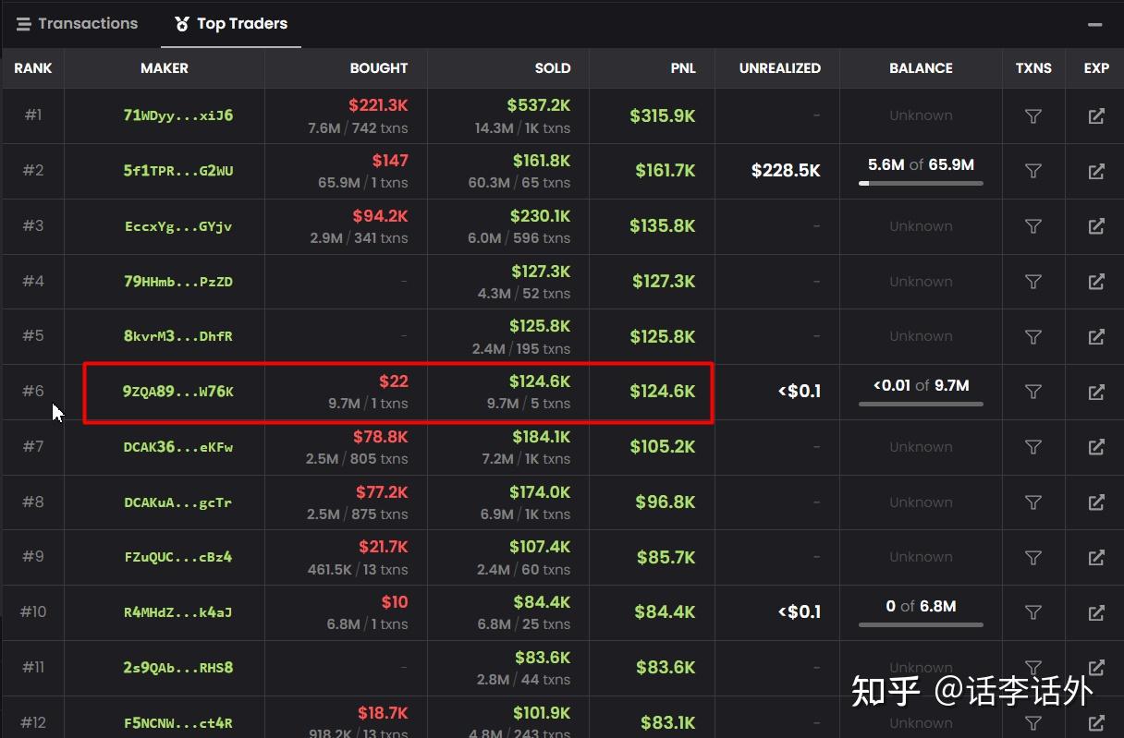Image resolution: width=1124 pixels, height=738 pixels.
Task: Open explorer icon for R4MHdZ...k4aJ
Action: tap(1096, 612)
